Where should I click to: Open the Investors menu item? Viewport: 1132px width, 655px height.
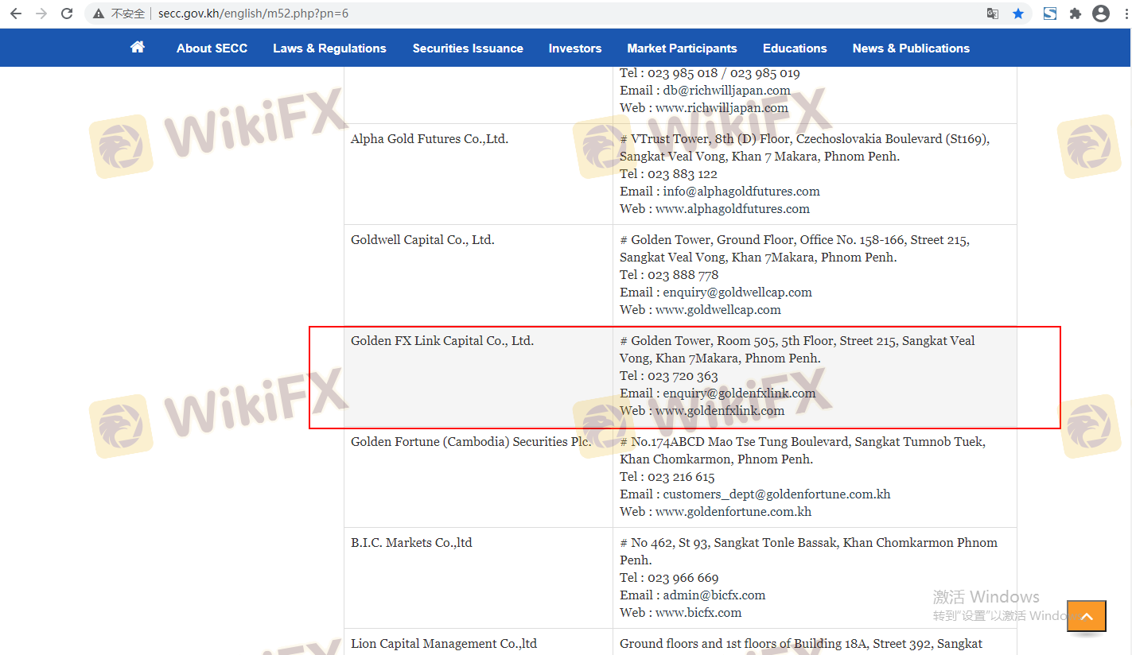(x=575, y=48)
